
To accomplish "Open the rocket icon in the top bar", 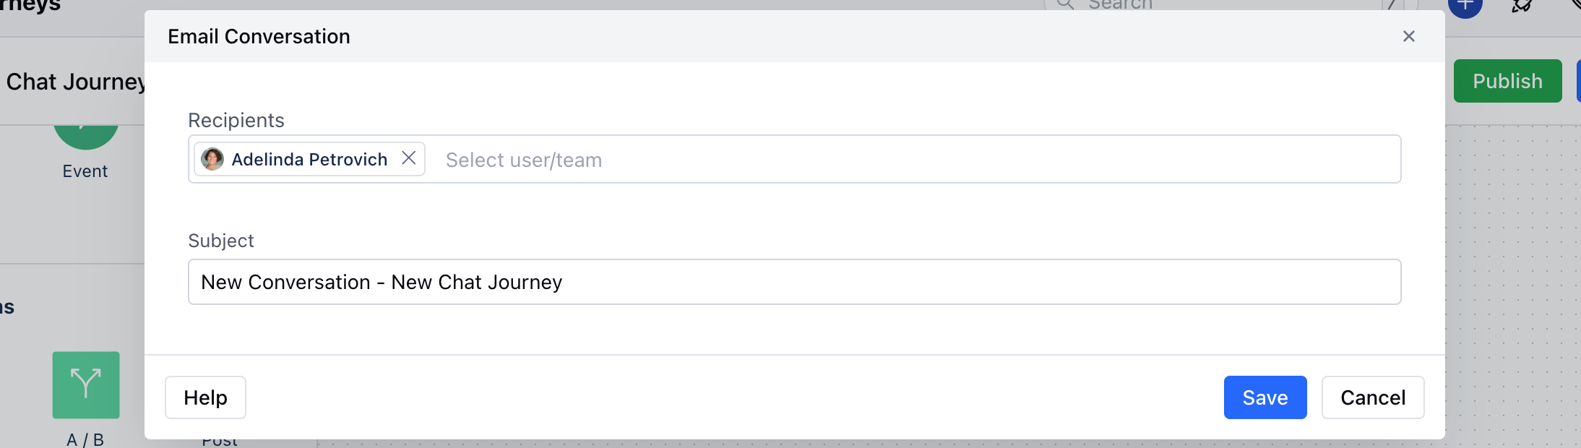I will [x=1522, y=6].
